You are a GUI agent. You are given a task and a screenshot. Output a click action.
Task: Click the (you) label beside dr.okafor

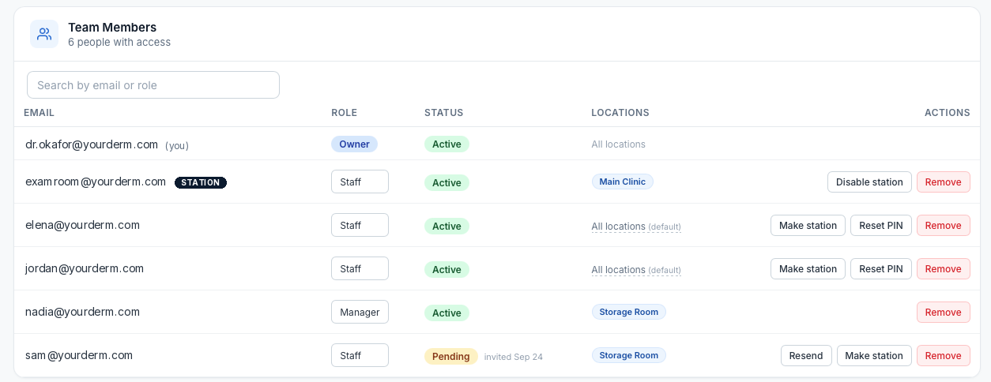pyautogui.click(x=177, y=146)
